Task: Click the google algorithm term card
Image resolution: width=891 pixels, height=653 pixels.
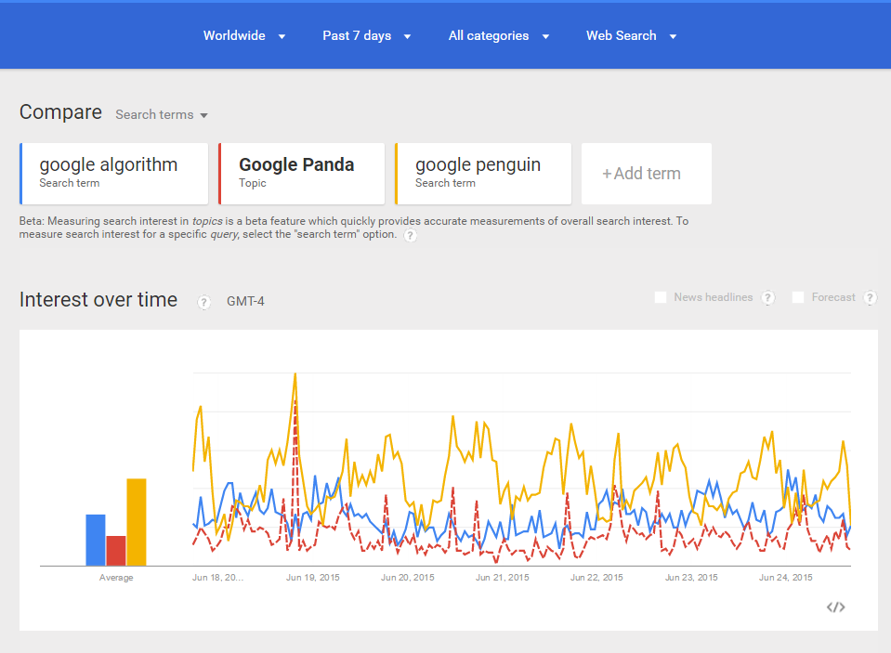Action: pos(113,174)
